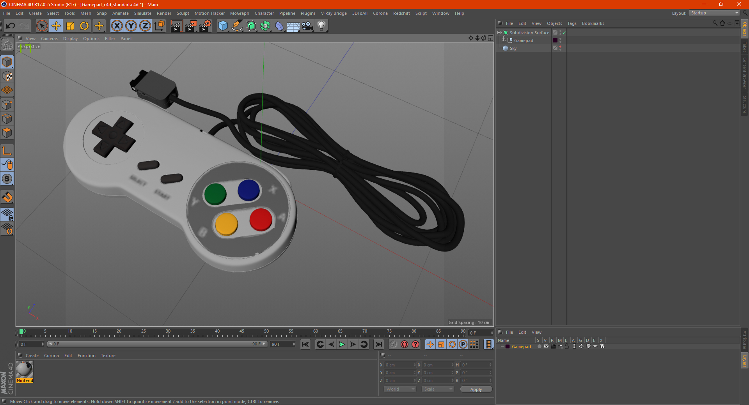The image size is (749, 405).
Task: Add a Light object
Action: pyautogui.click(x=321, y=26)
